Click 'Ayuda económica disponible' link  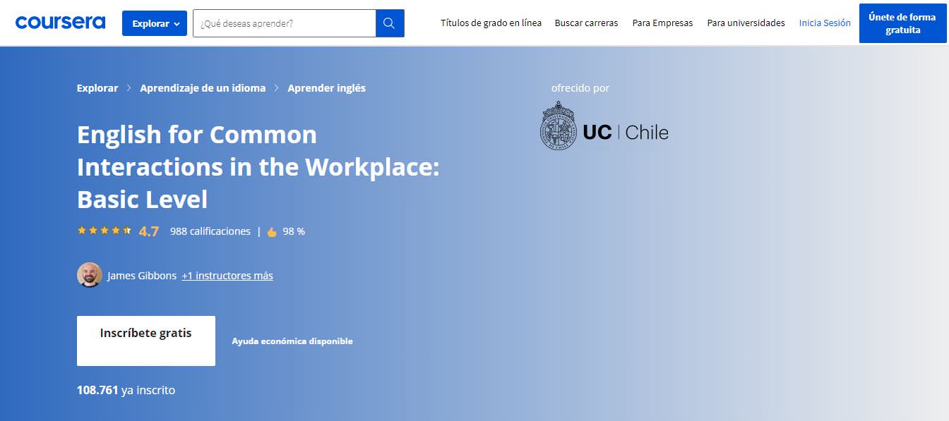point(292,341)
